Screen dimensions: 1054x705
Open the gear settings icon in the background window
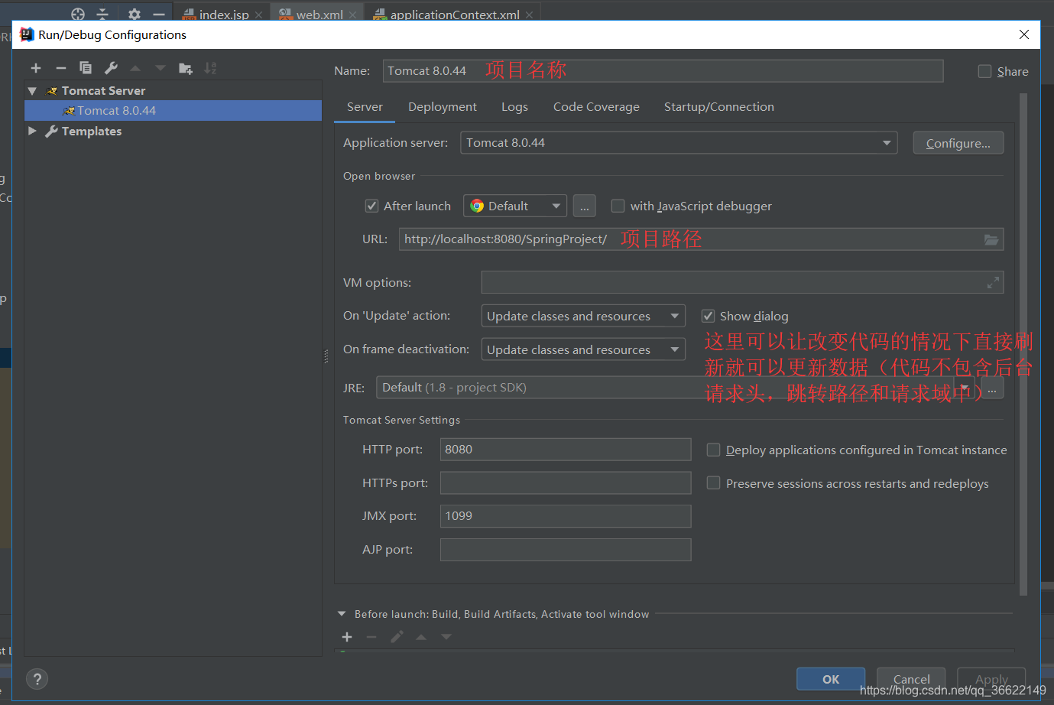[135, 14]
